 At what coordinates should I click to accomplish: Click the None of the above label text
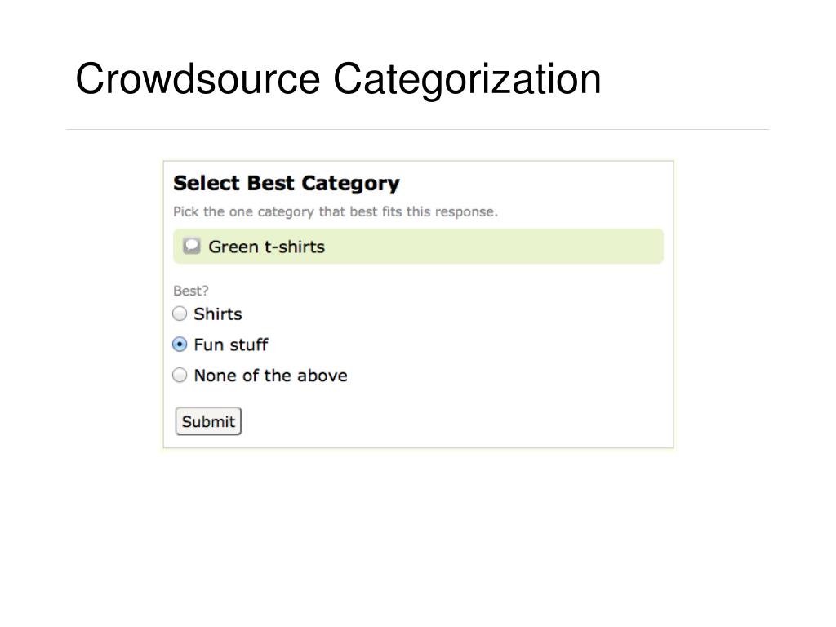click(271, 376)
